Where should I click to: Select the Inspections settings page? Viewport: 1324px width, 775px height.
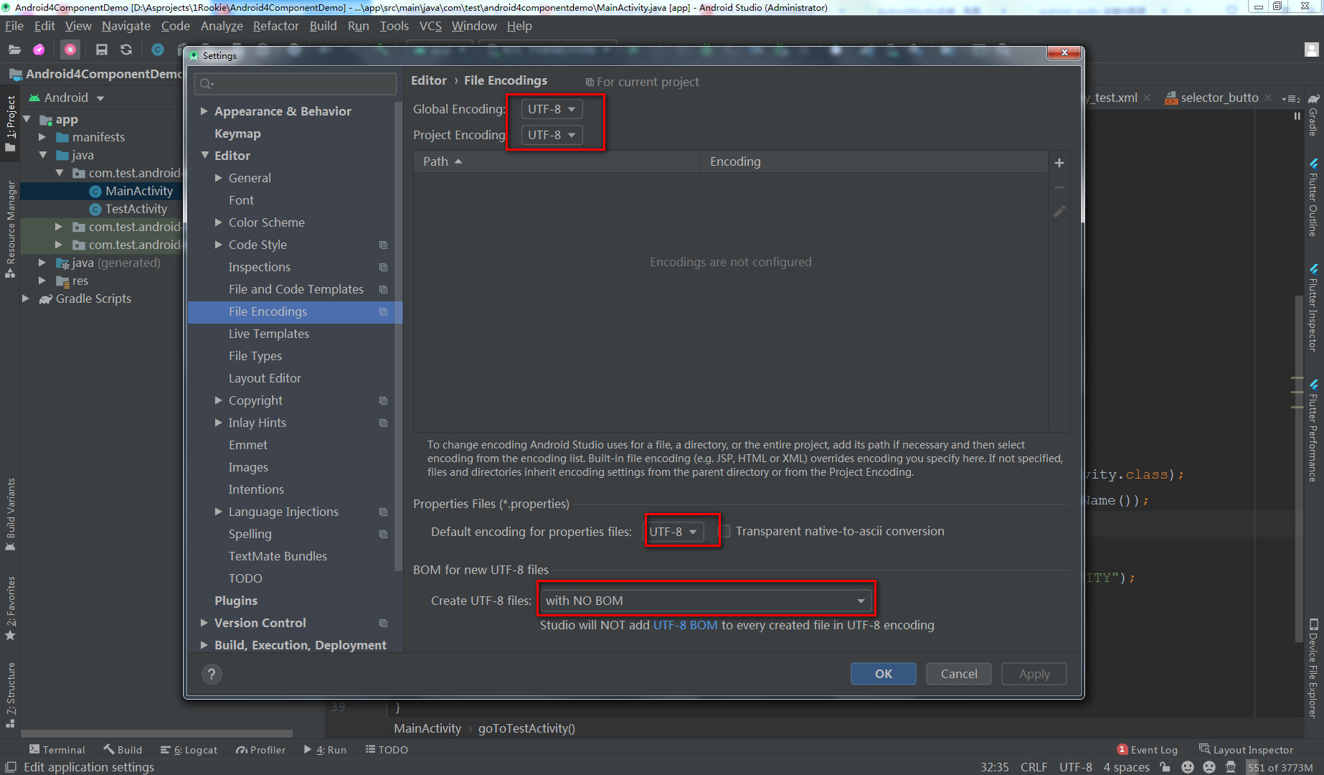coord(260,267)
